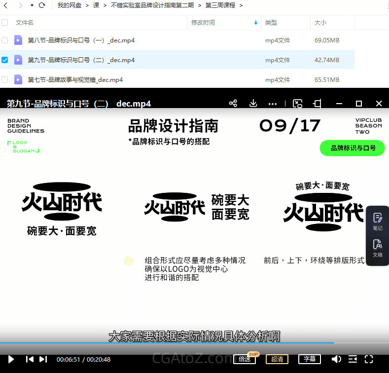Mute the video volume

[336, 359]
